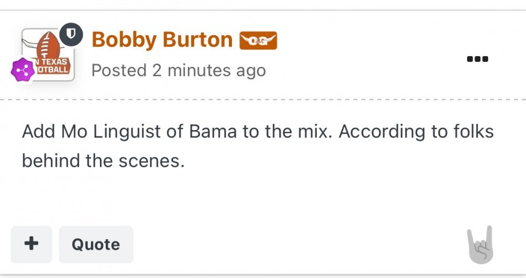Click the orange OG longhorn badge
Screen dimensions: 526x278
(258, 41)
